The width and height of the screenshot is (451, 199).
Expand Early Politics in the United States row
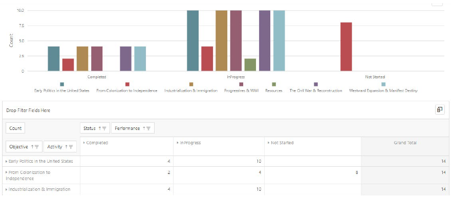click(7, 161)
